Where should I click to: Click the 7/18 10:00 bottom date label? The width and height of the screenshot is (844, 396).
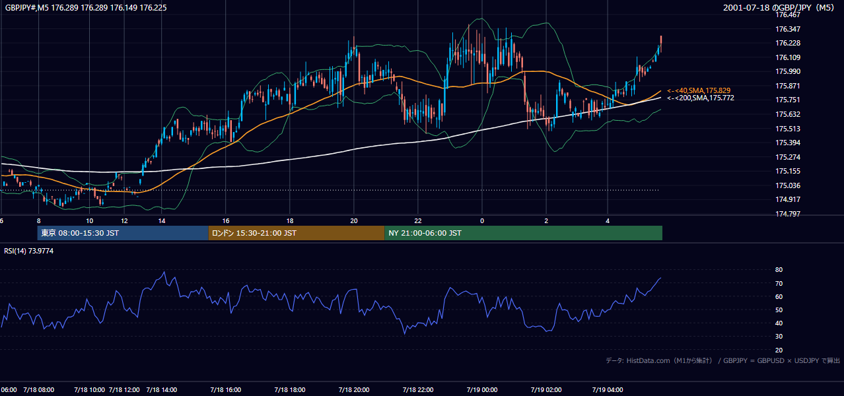click(x=89, y=390)
